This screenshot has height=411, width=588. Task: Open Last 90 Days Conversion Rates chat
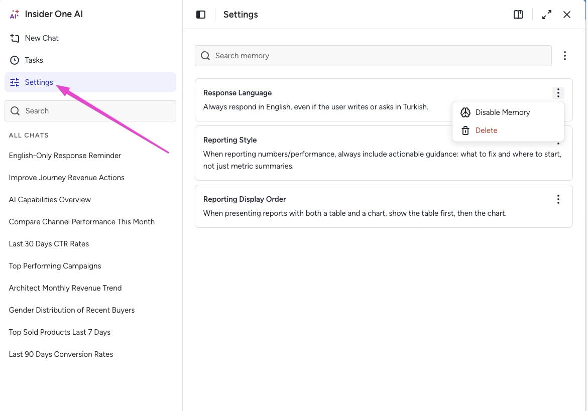click(61, 354)
